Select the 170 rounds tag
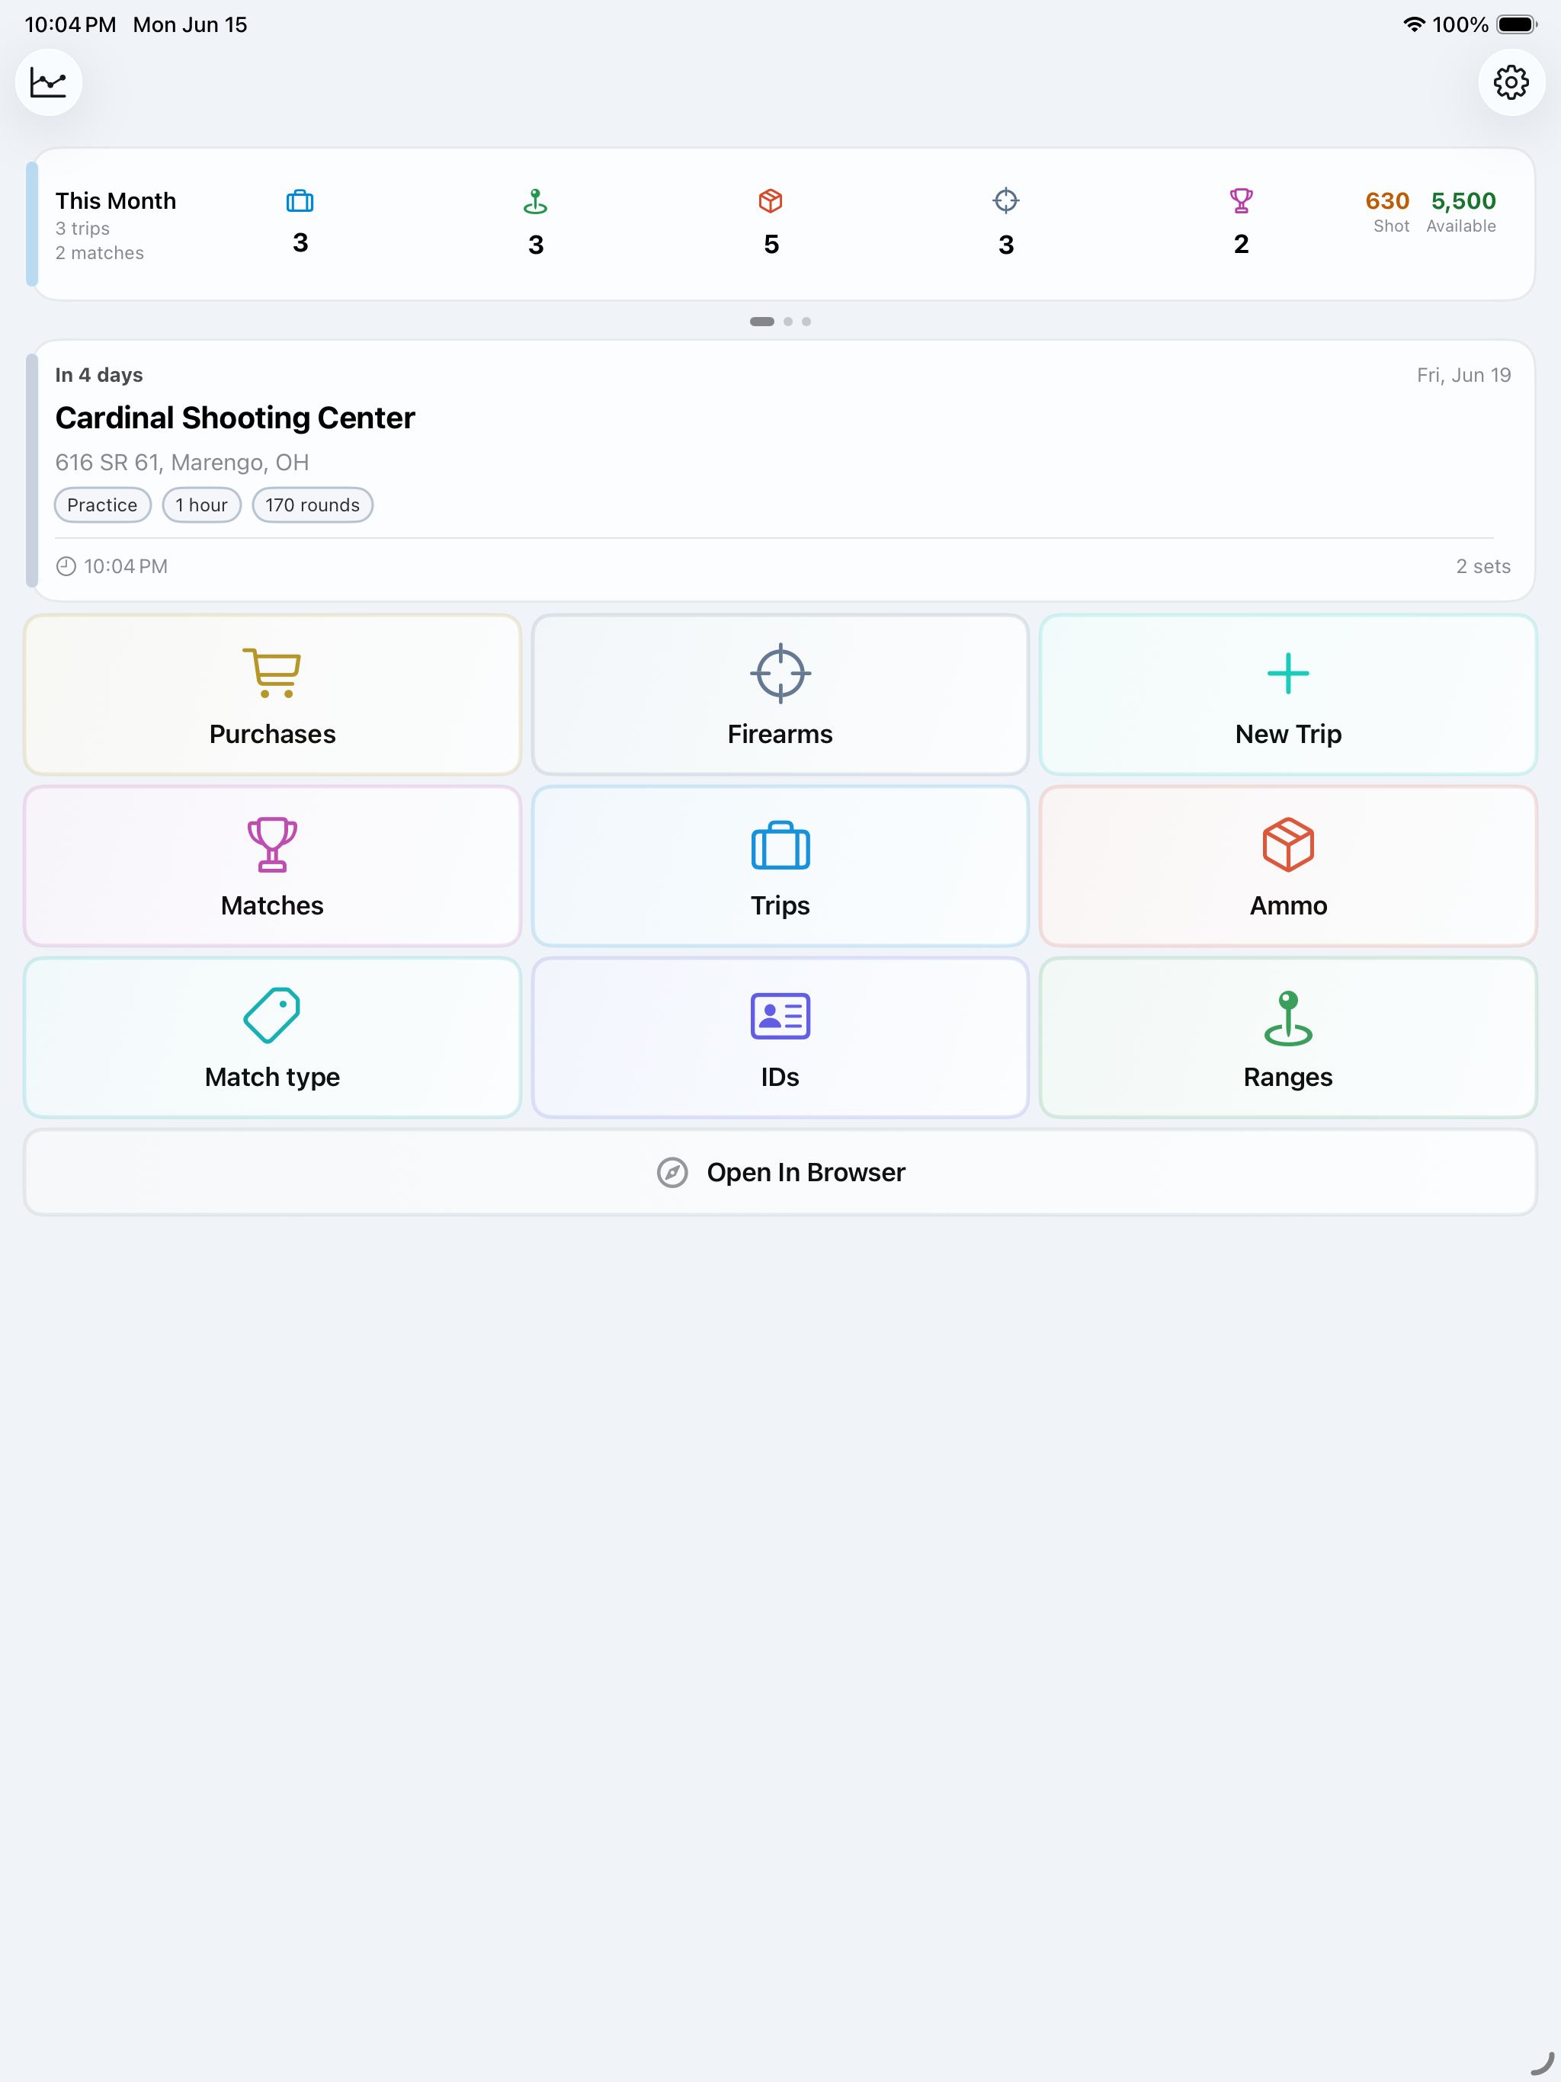Viewport: 1561px width, 2082px height. [313, 504]
